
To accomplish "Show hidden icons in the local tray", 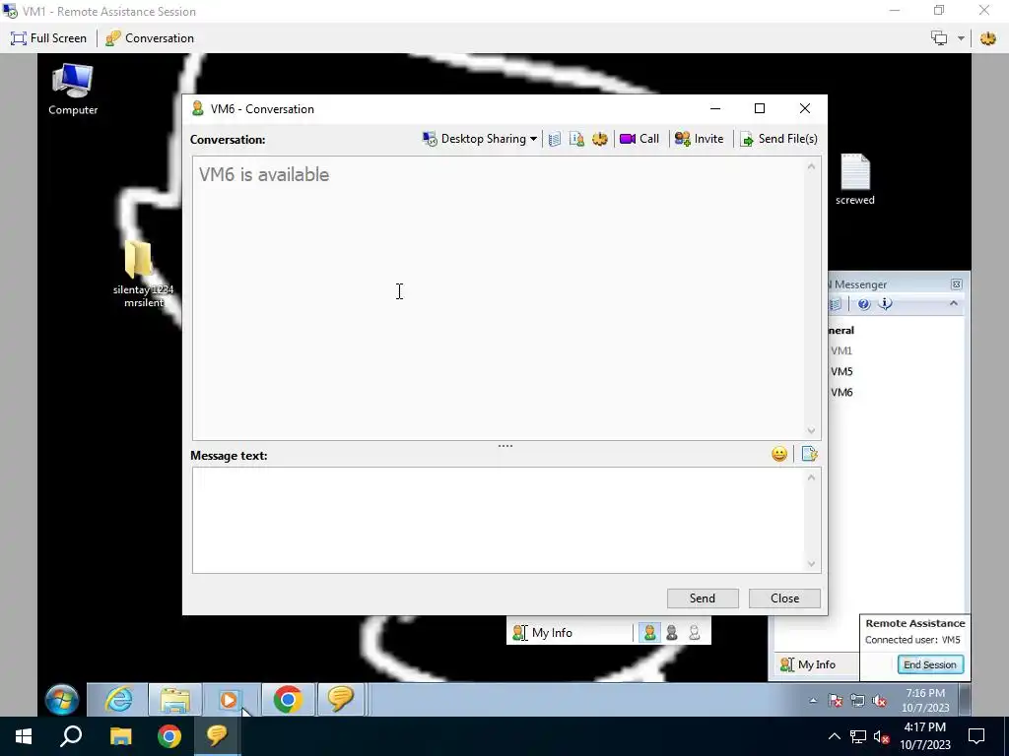I will [834, 736].
